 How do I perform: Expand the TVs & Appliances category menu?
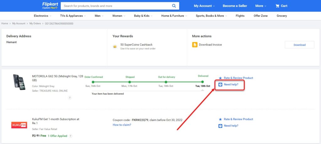[x=73, y=16]
